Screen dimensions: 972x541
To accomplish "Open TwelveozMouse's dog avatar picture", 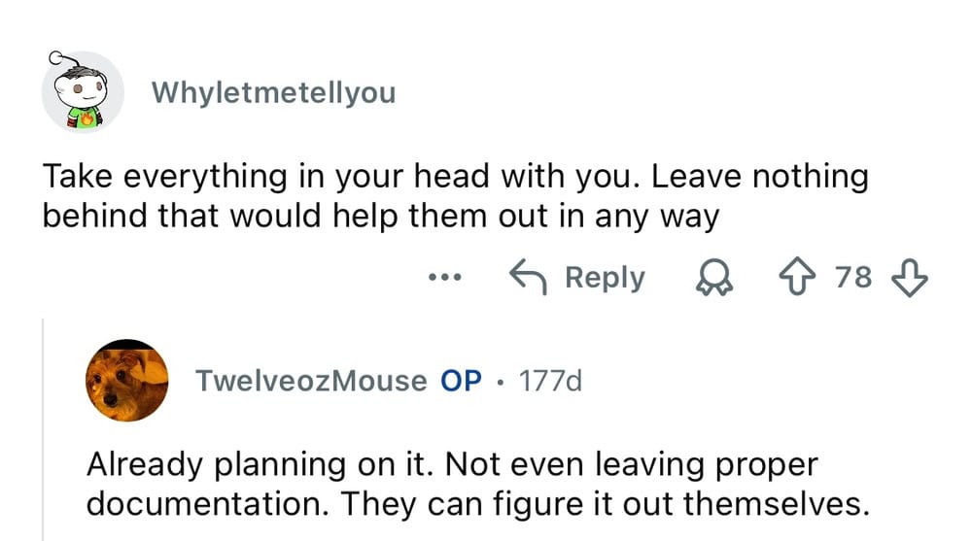I will [127, 381].
